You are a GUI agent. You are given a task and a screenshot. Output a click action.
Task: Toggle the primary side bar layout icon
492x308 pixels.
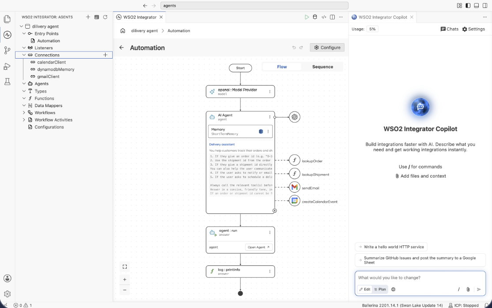(x=468, y=6)
